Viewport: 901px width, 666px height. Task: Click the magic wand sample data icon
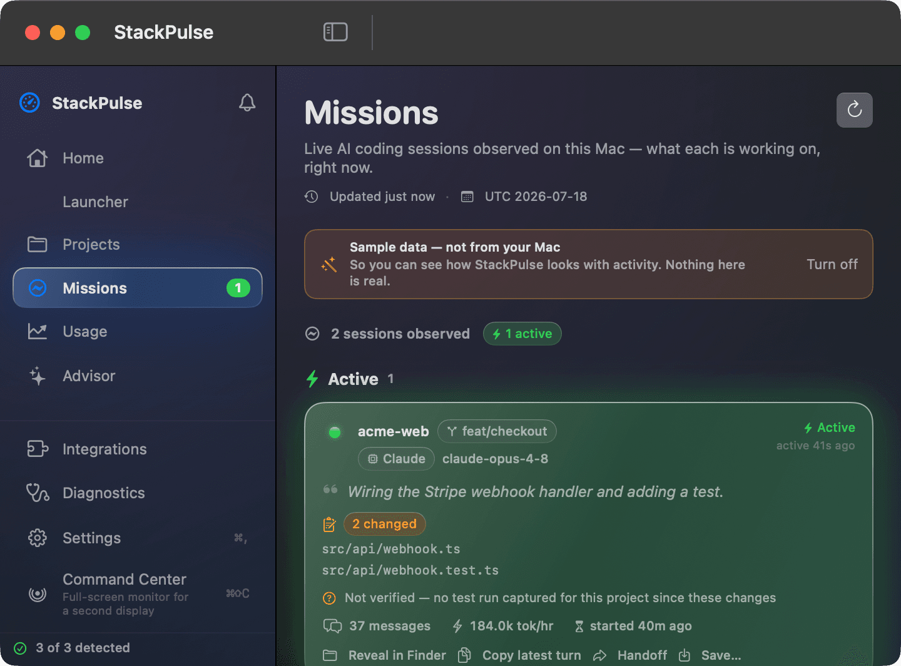tap(329, 264)
